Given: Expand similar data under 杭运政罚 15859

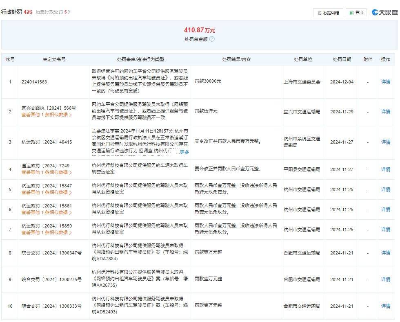Looking at the screenshot, I should 47,232.
